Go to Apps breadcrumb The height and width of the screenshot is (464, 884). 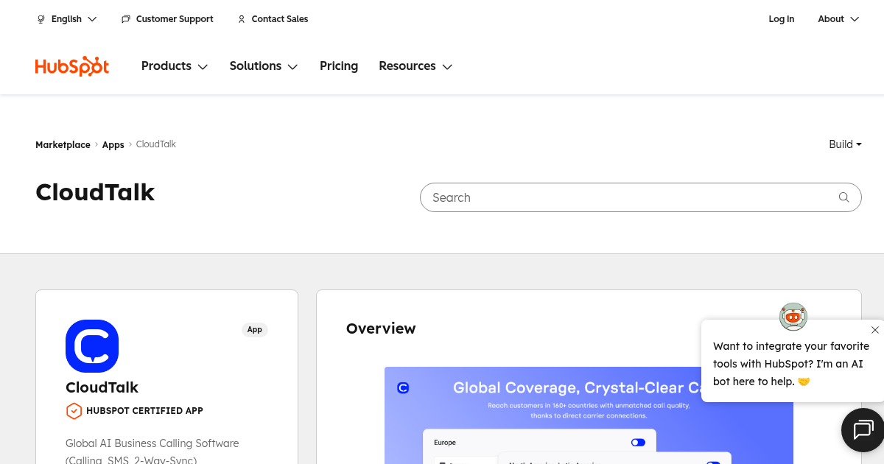(x=113, y=145)
